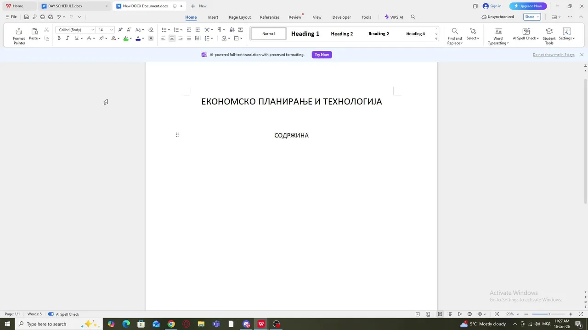The image size is (588, 330).
Task: Increase paragraph indent
Action: click(x=198, y=30)
